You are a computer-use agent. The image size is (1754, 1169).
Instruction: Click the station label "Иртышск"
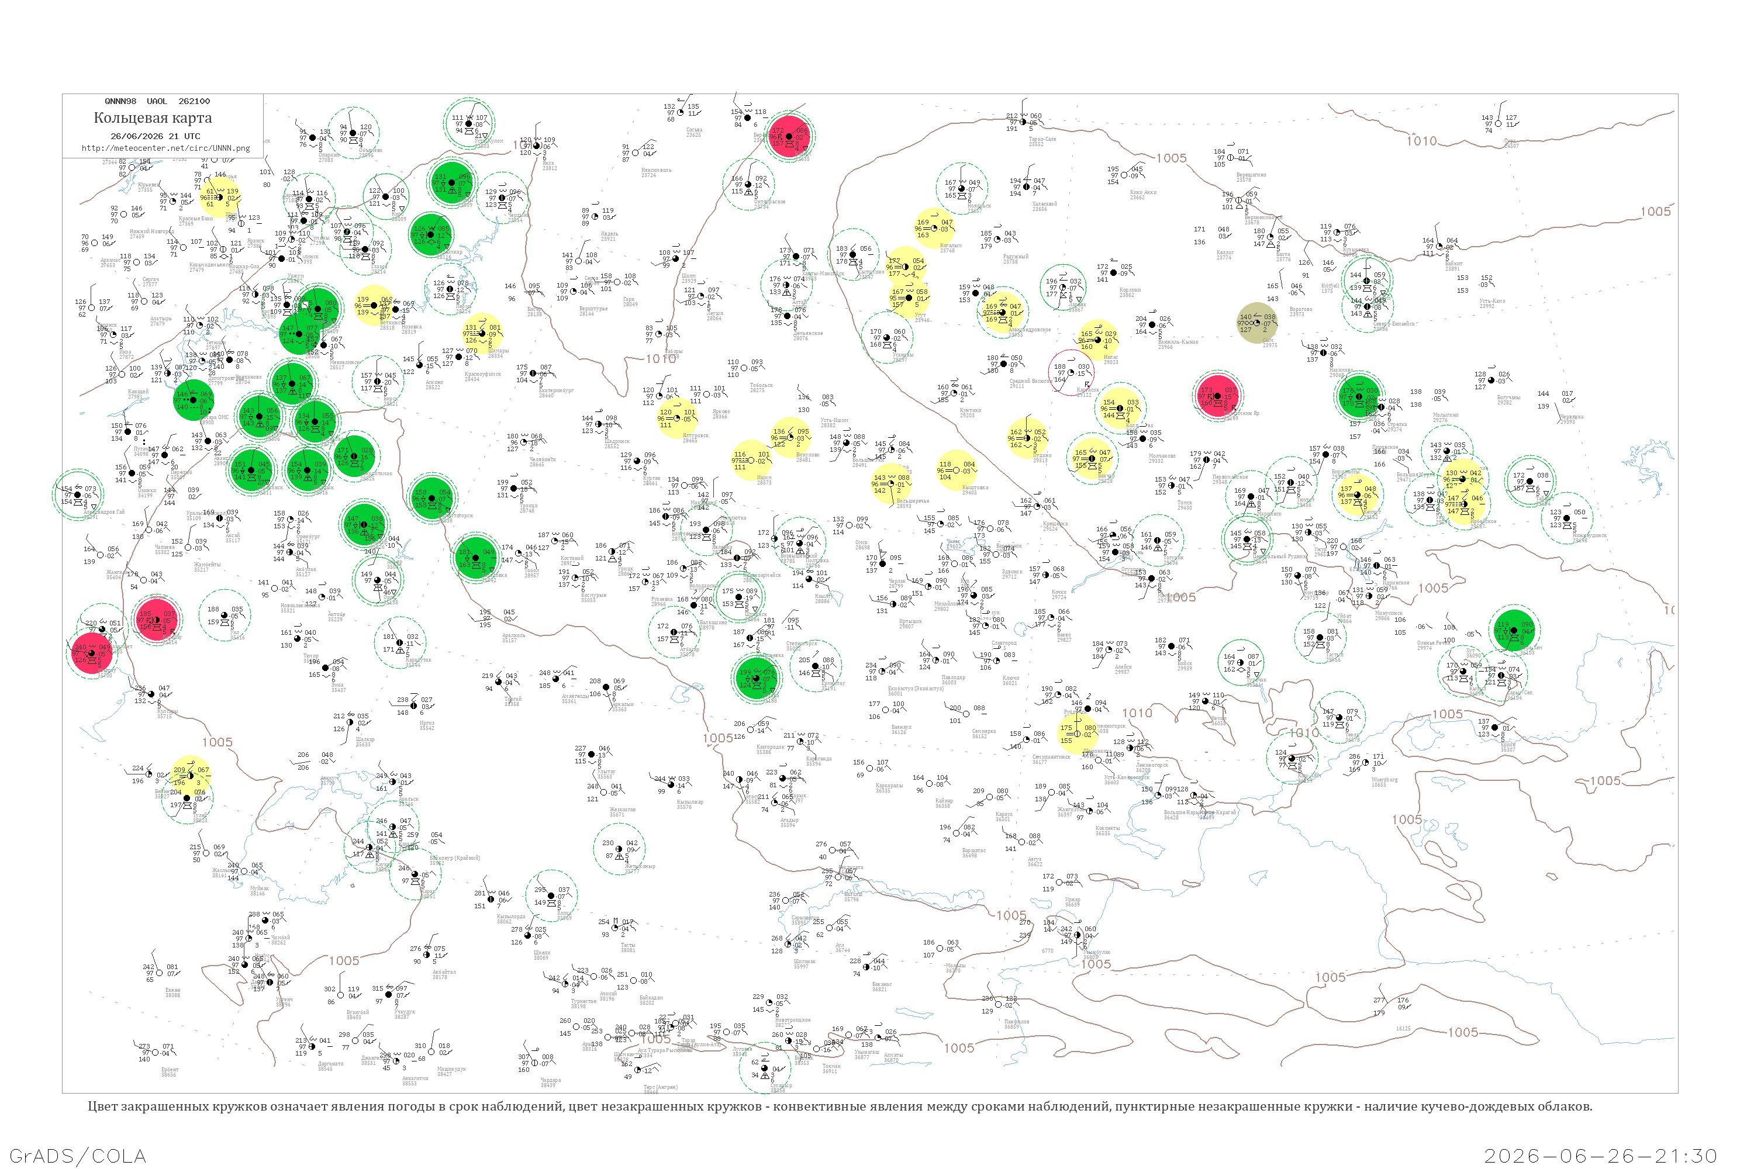pyautogui.click(x=910, y=622)
